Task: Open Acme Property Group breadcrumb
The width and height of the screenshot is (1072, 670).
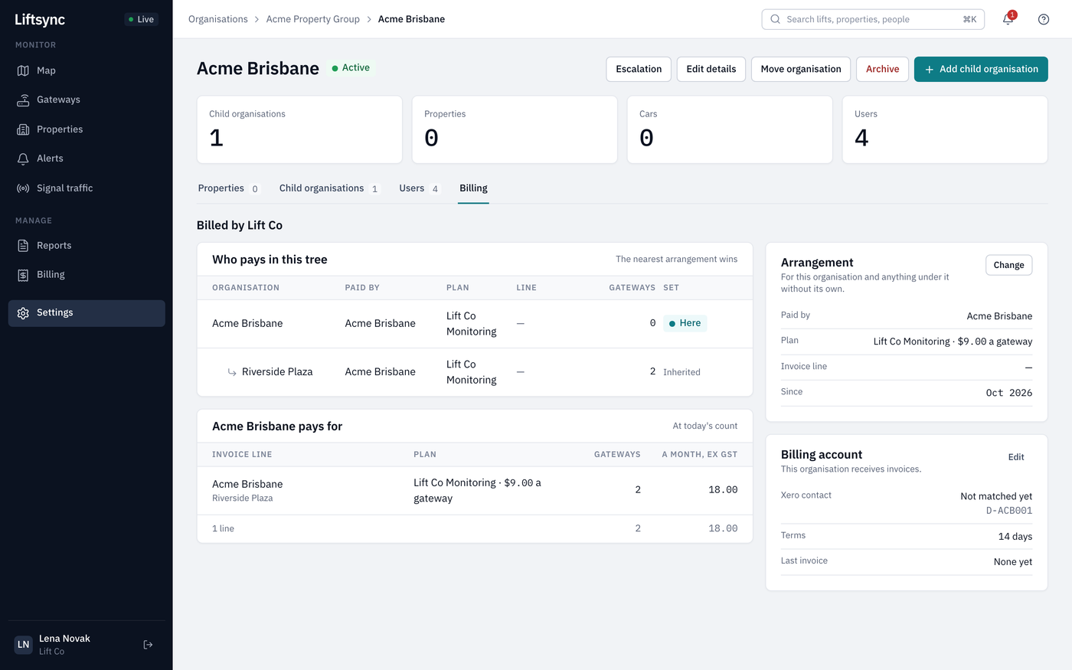Action: pyautogui.click(x=313, y=19)
